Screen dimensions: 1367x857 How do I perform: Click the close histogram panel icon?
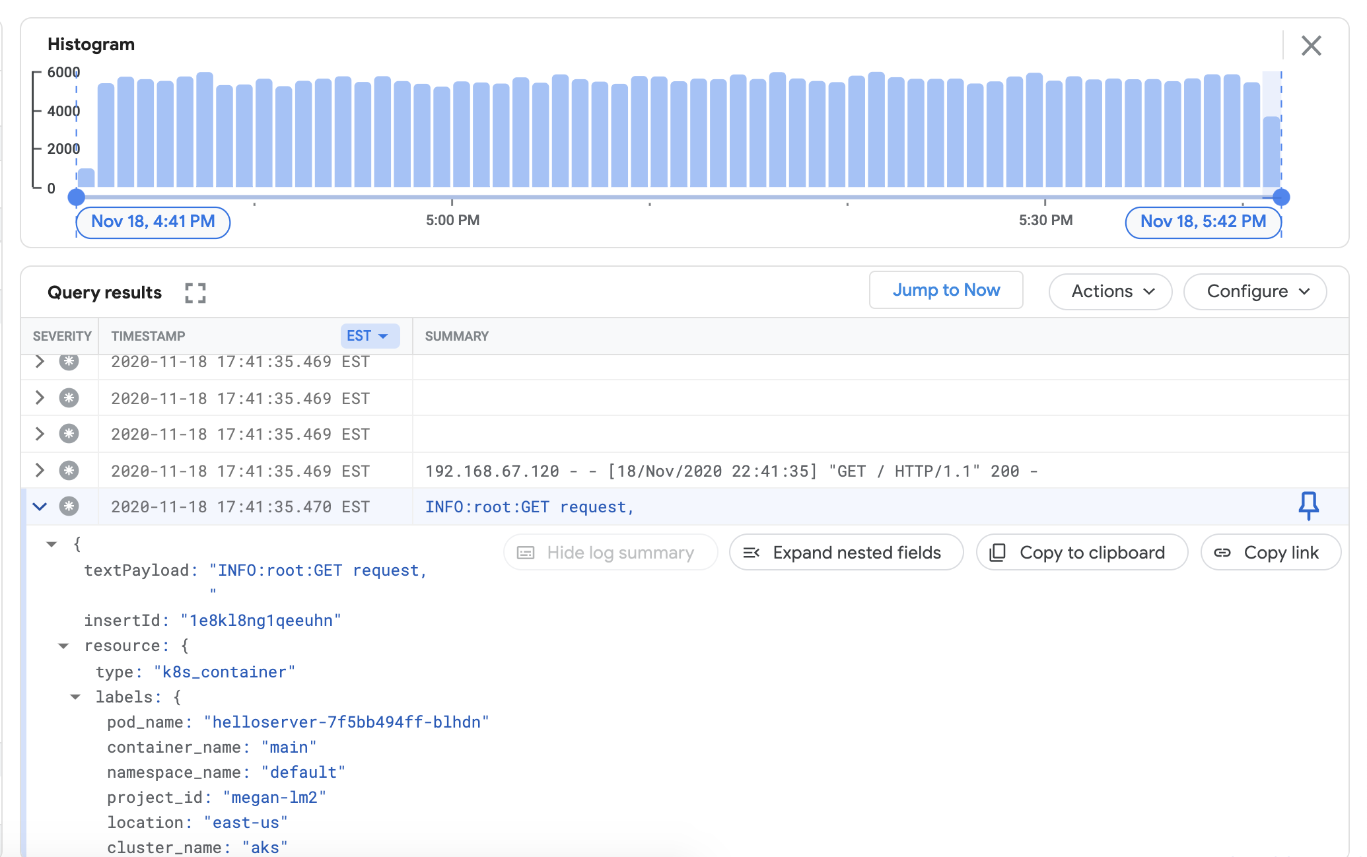pyautogui.click(x=1312, y=44)
